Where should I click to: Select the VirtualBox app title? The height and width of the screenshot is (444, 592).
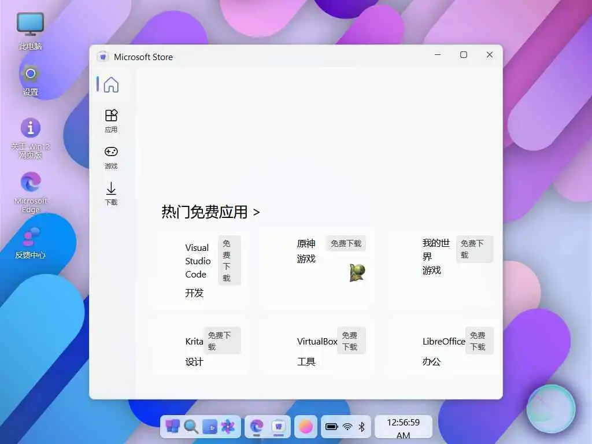[x=317, y=341]
